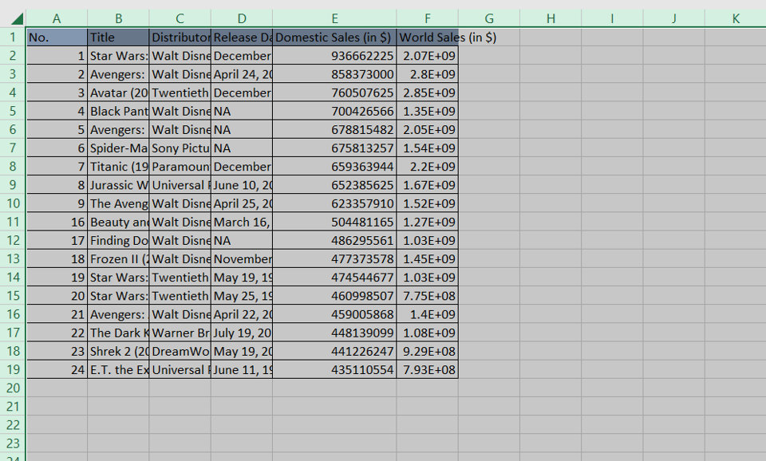The image size is (766, 461).
Task: Select column E header
Action: (334, 18)
